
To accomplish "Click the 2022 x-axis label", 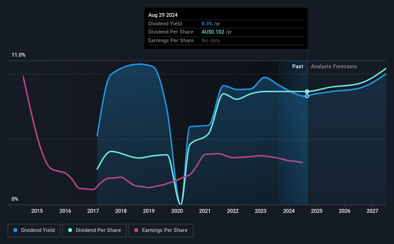I will 233,211.
